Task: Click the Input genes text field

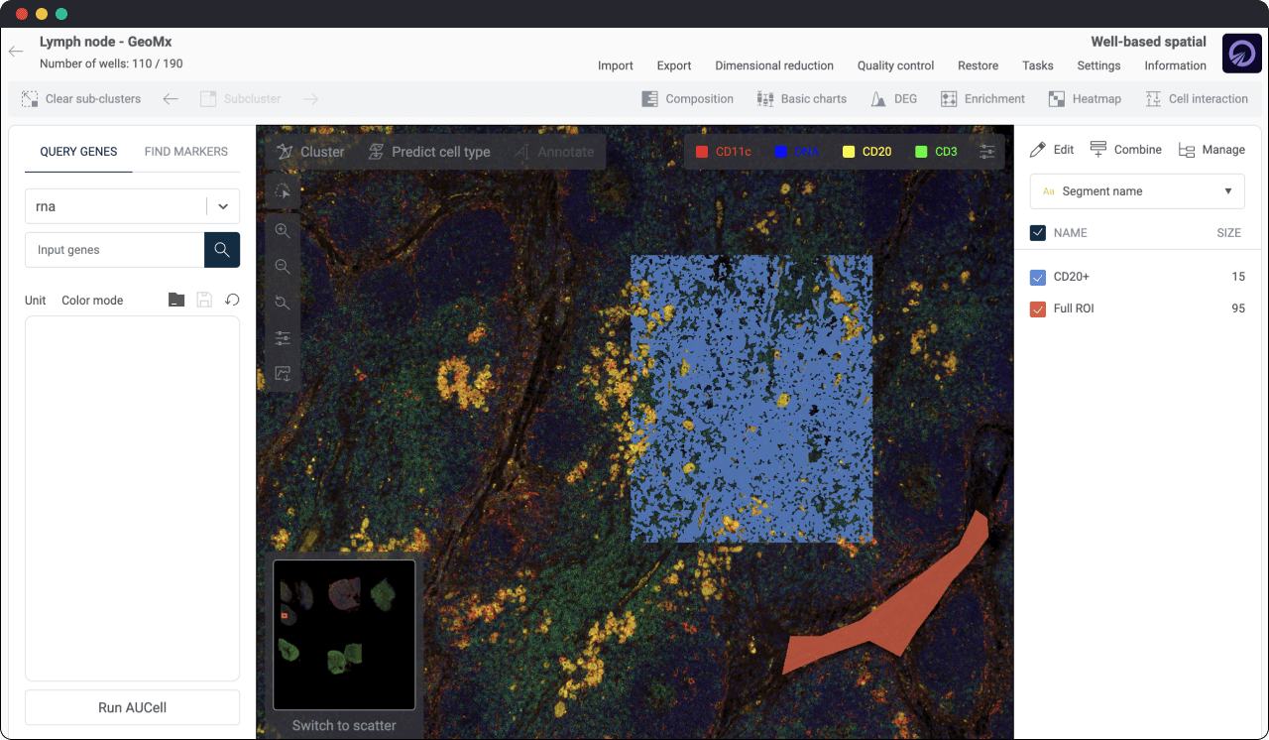Action: tap(114, 250)
